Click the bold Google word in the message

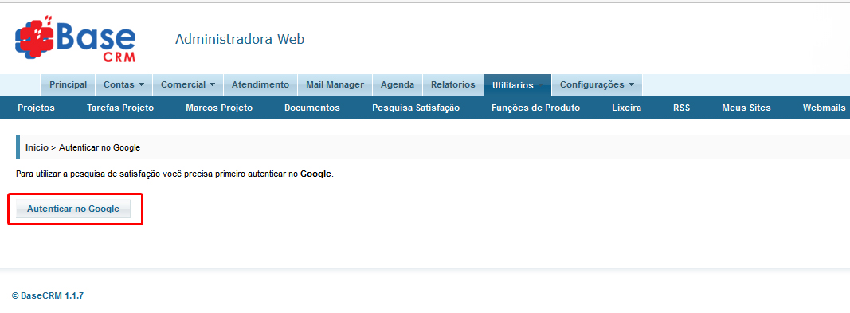315,174
